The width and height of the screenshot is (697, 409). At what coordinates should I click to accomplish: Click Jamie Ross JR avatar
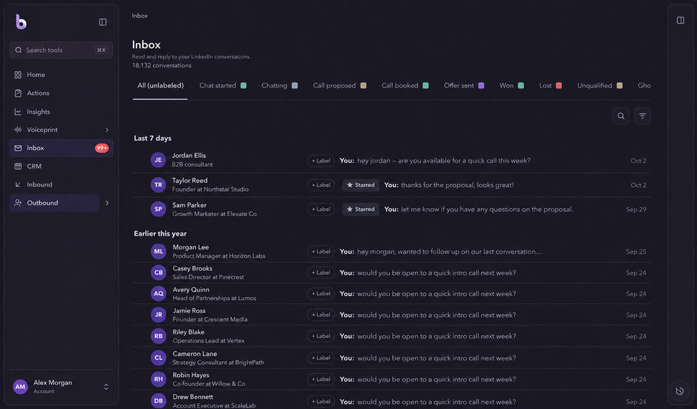pyautogui.click(x=158, y=315)
